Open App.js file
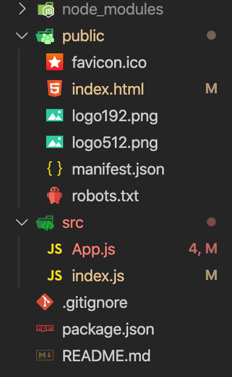 click(x=94, y=250)
